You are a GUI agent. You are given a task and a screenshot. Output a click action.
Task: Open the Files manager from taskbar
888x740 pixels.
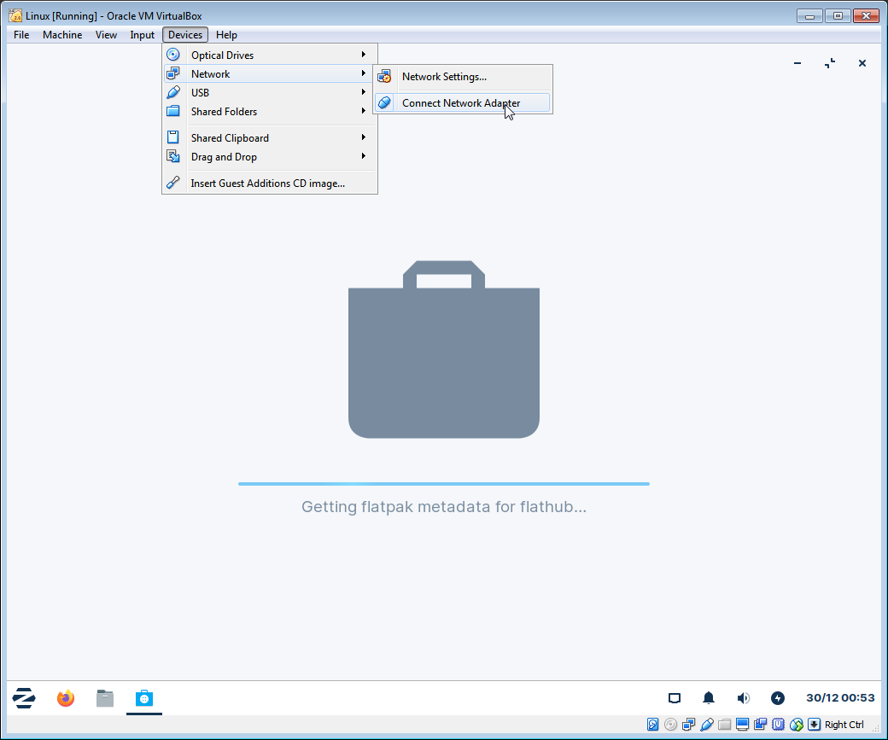click(105, 698)
